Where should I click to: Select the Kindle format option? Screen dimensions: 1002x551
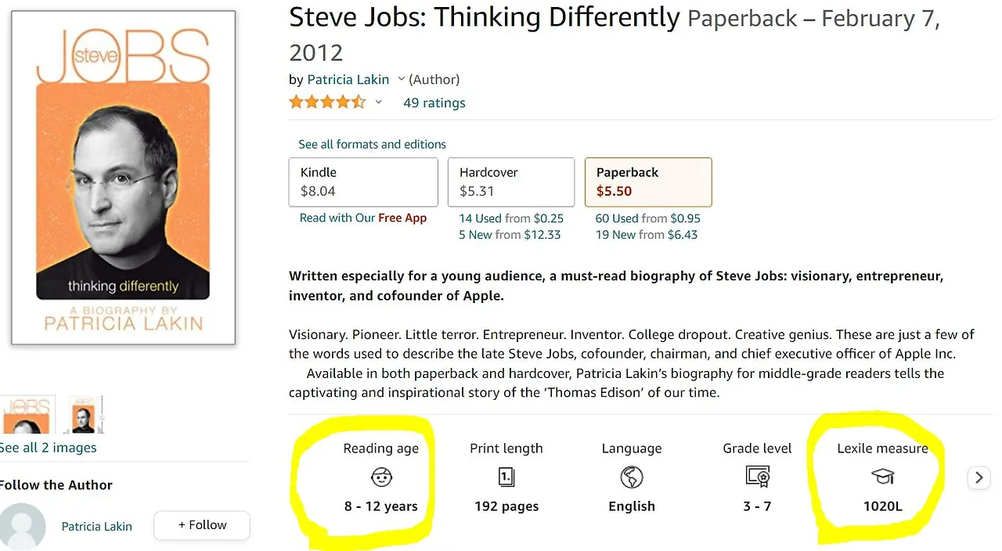pos(363,182)
